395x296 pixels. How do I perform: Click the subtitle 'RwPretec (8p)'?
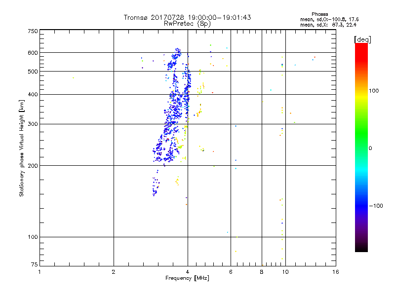(187, 24)
